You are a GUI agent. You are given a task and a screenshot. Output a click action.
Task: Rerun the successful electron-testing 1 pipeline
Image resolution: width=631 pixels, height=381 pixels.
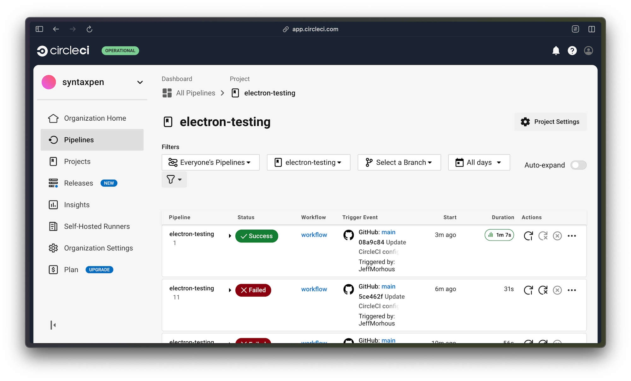click(528, 236)
